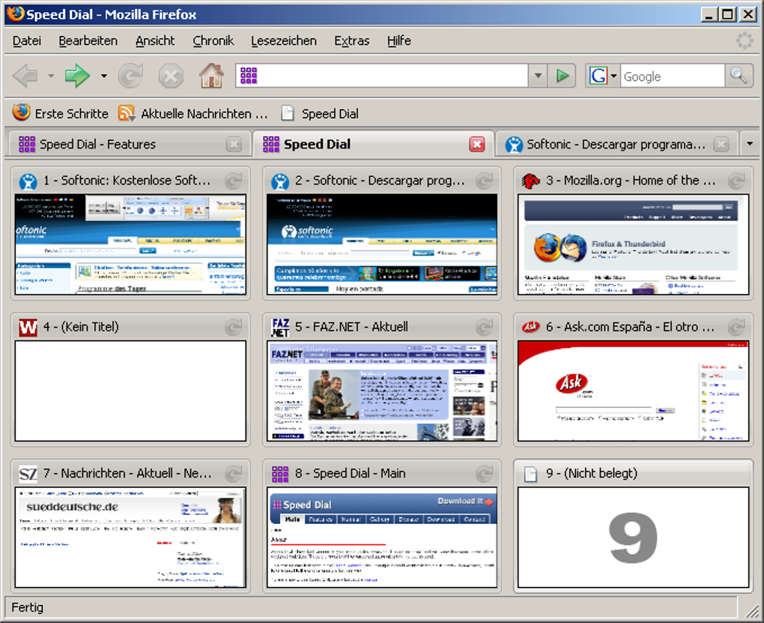Open dial 7 sueddeutsche.de preview
Image resolution: width=764 pixels, height=623 pixels.
[130, 537]
